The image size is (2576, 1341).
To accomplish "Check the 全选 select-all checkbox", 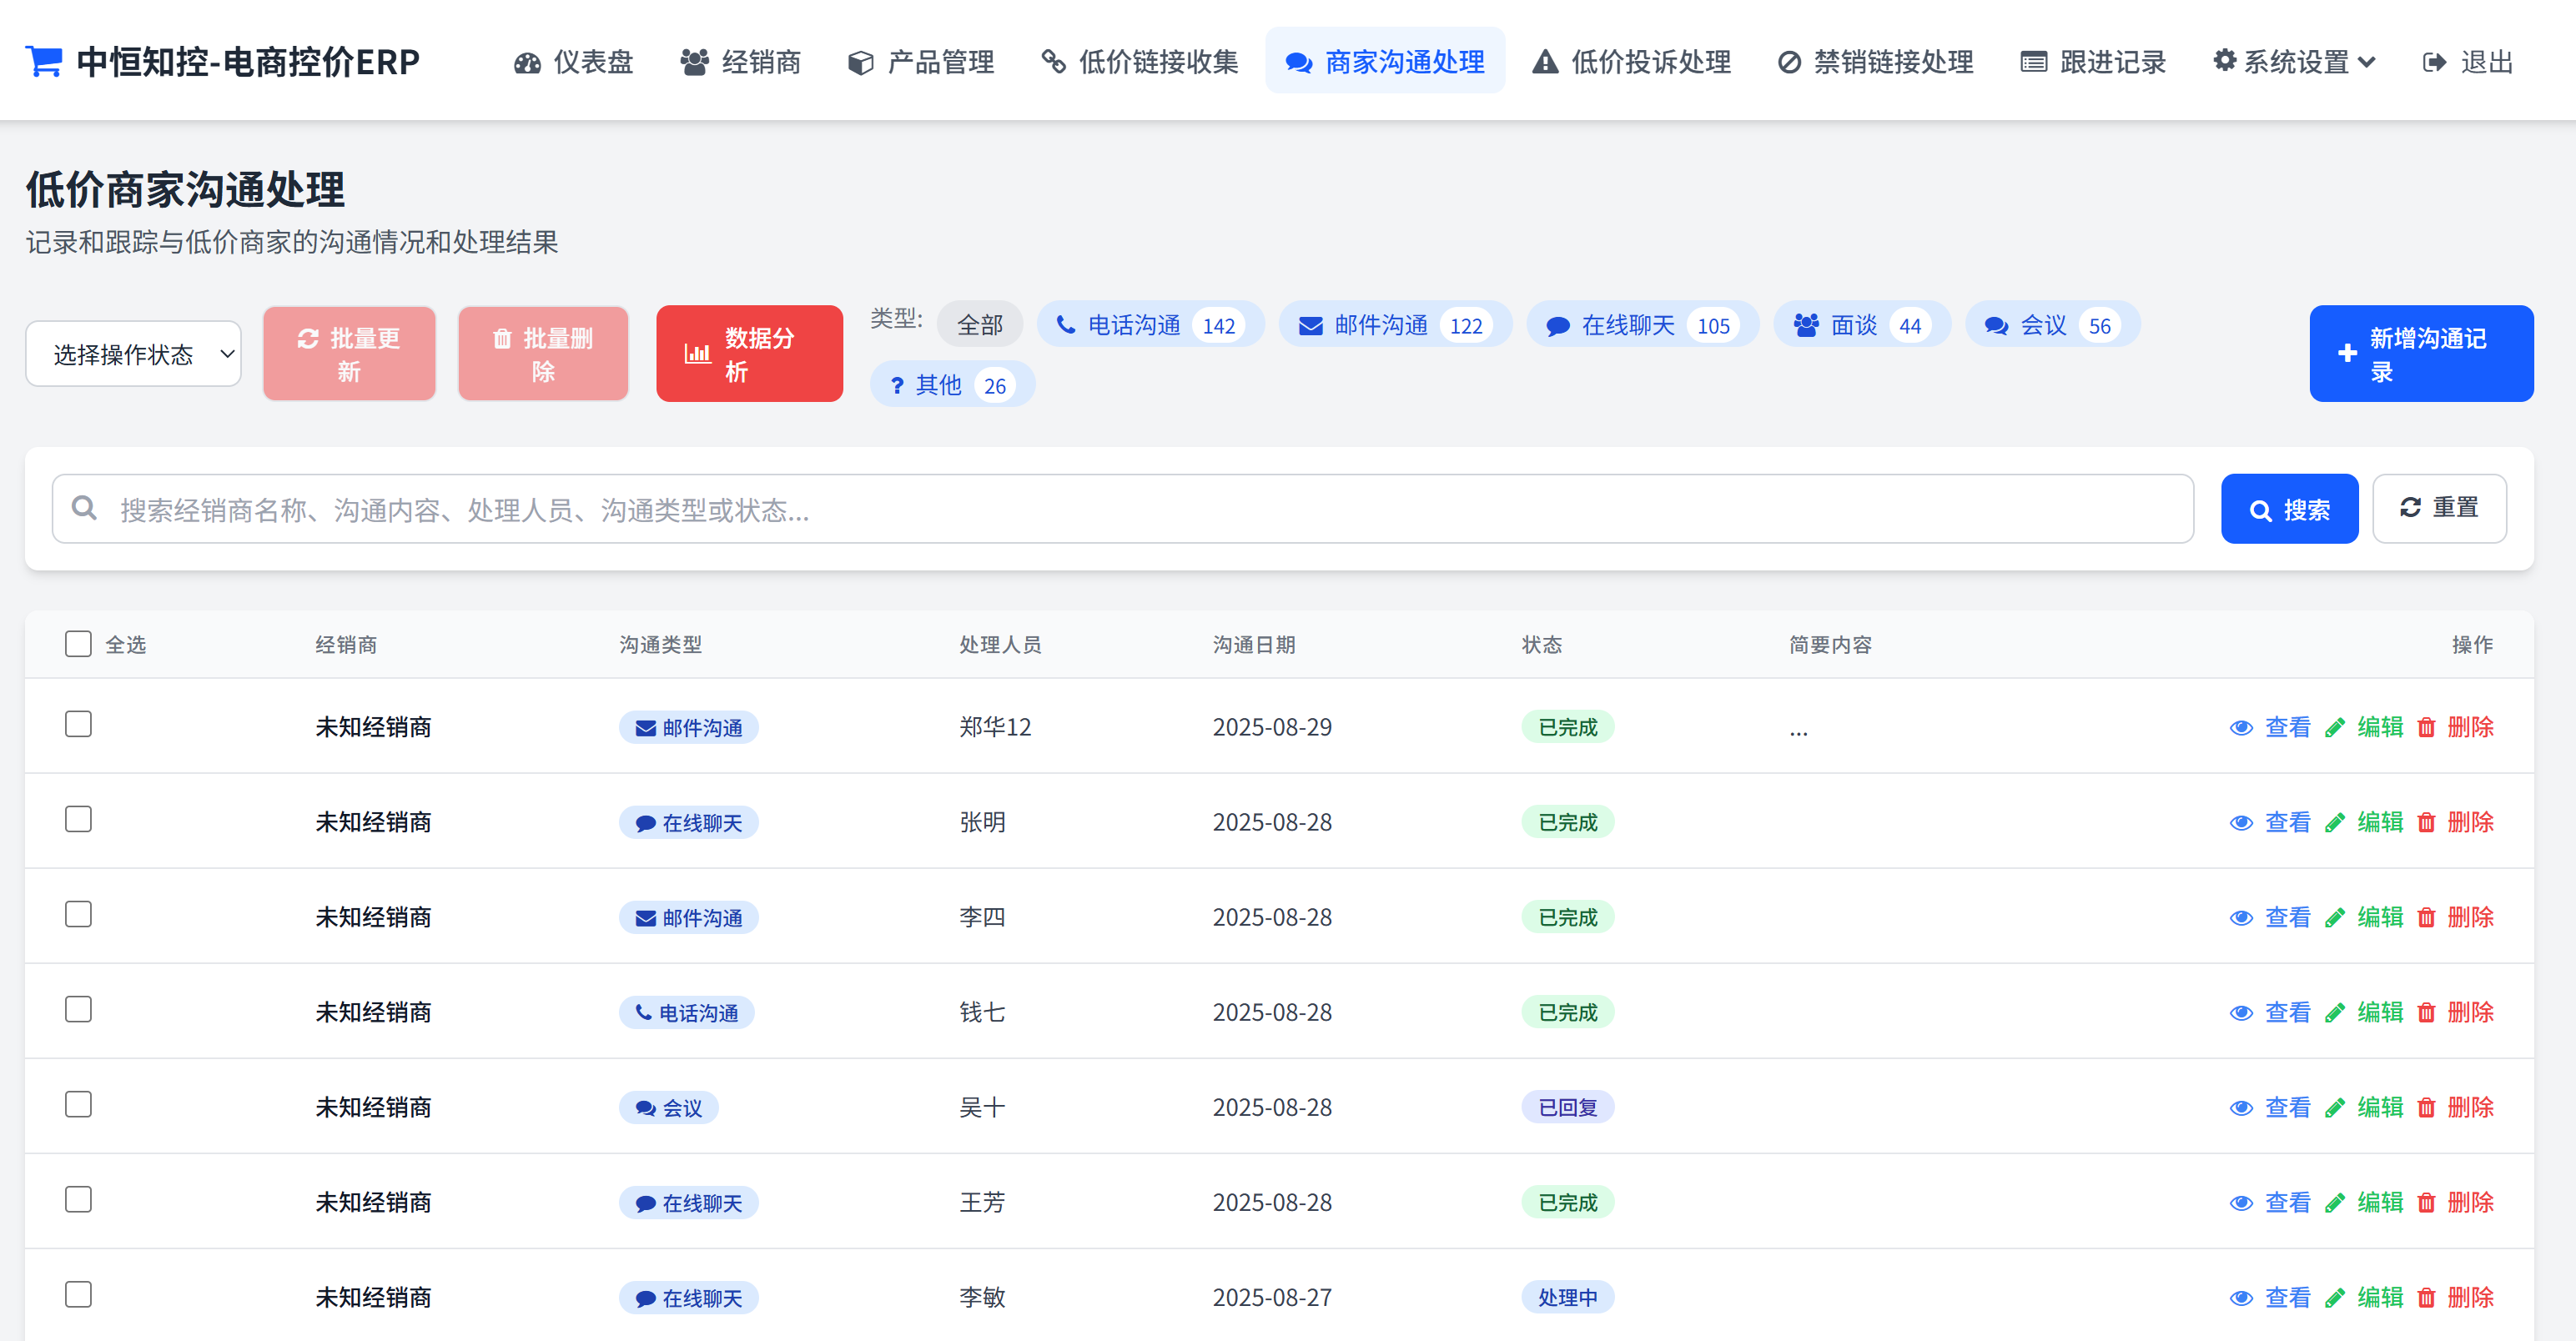I will (x=78, y=643).
